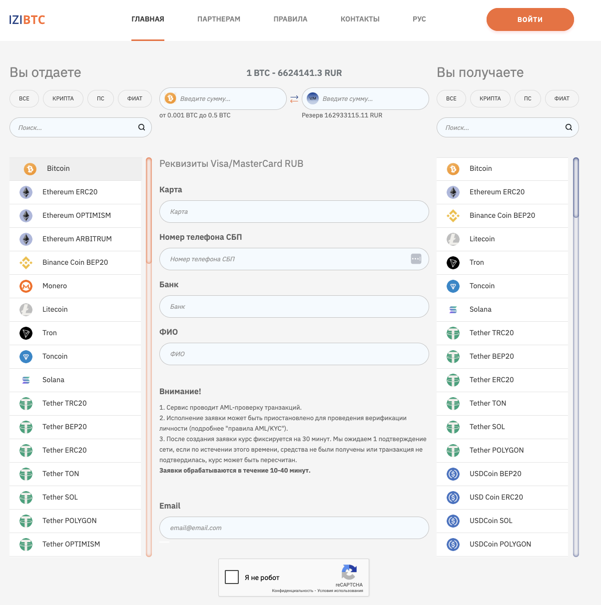Click Bitcoin icon in receive list
Viewport: 601px width, 605px height.
(453, 169)
